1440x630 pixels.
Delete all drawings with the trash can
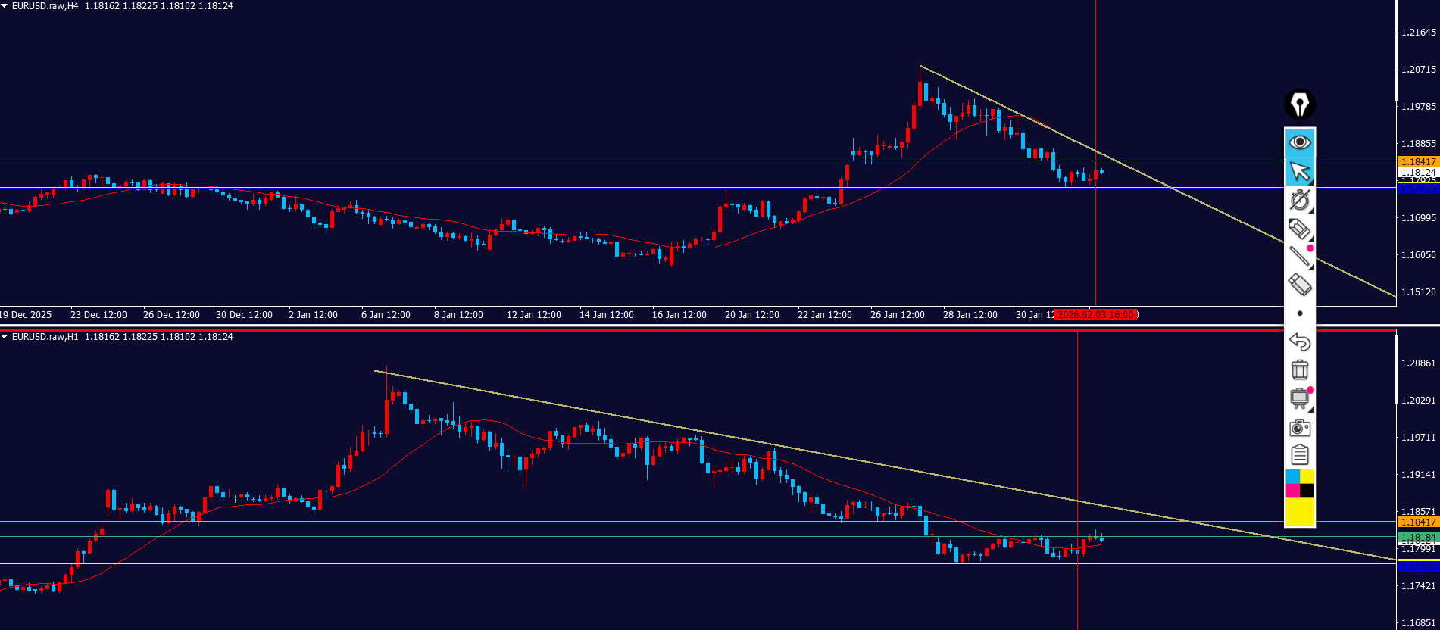coord(1300,370)
